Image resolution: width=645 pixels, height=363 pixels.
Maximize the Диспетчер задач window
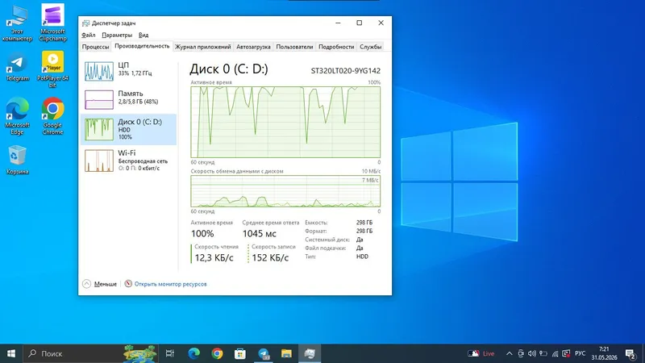pyautogui.click(x=359, y=23)
